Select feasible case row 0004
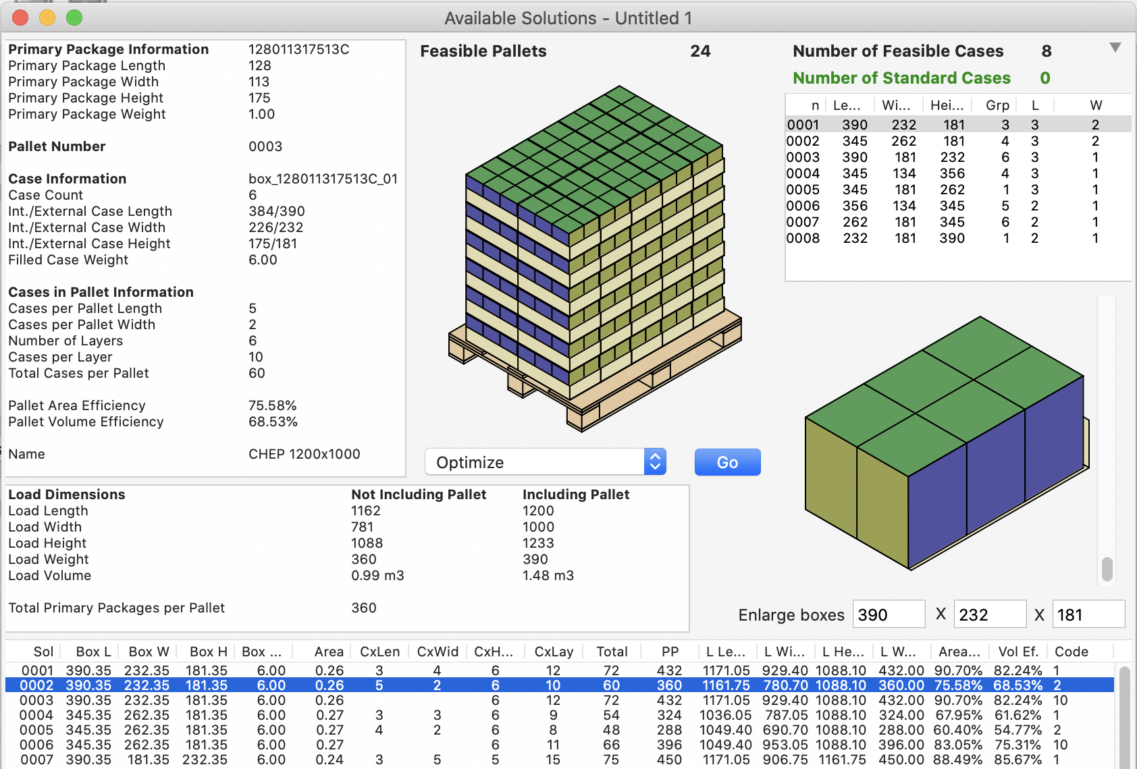This screenshot has width=1137, height=769. pyautogui.click(x=957, y=173)
